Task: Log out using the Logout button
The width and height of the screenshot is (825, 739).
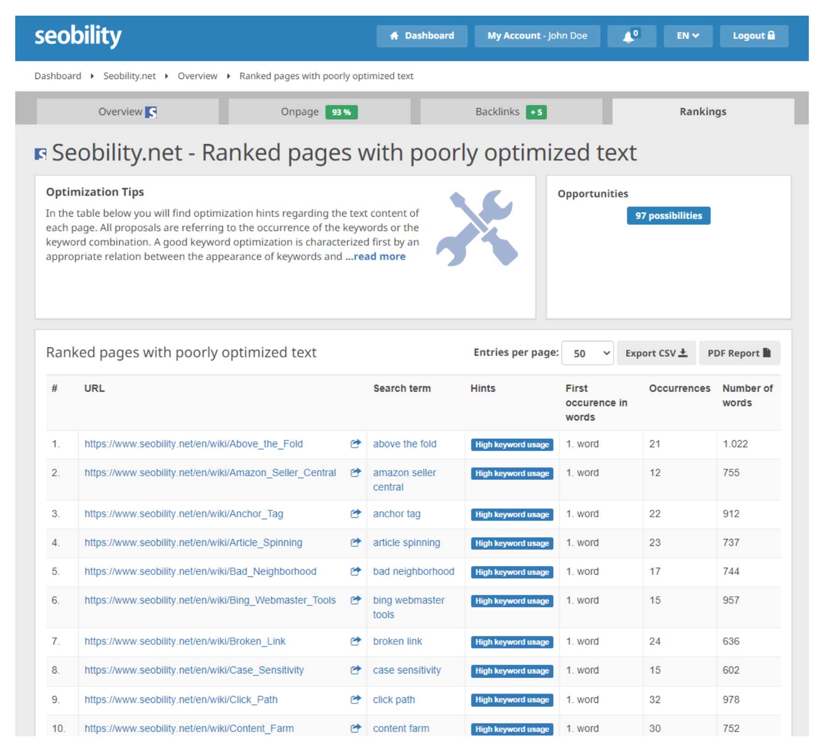Action: (x=753, y=36)
